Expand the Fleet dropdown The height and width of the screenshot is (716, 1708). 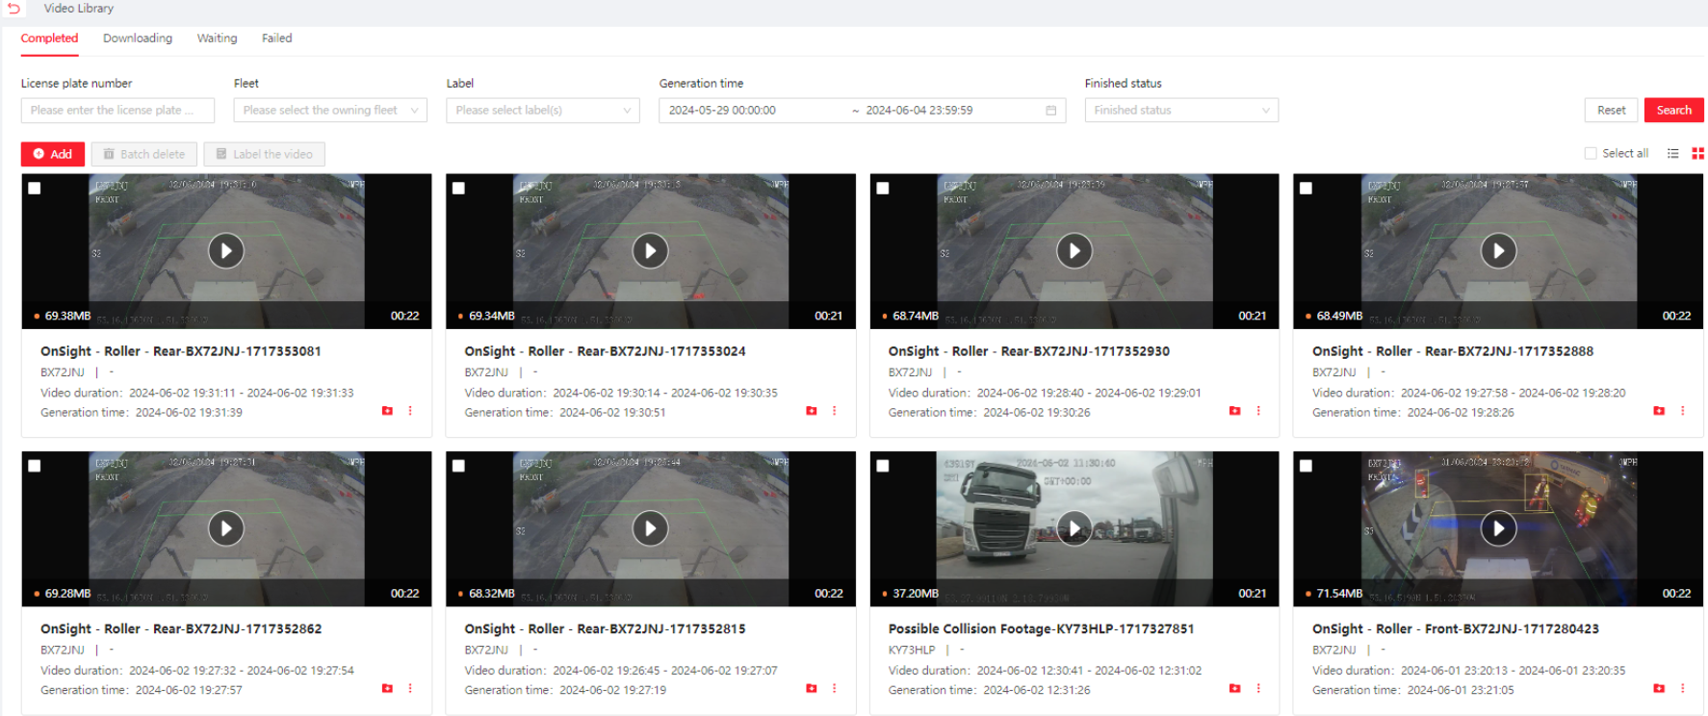pos(330,111)
